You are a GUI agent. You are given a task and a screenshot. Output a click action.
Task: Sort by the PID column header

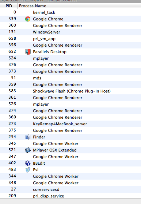pos(9,6)
